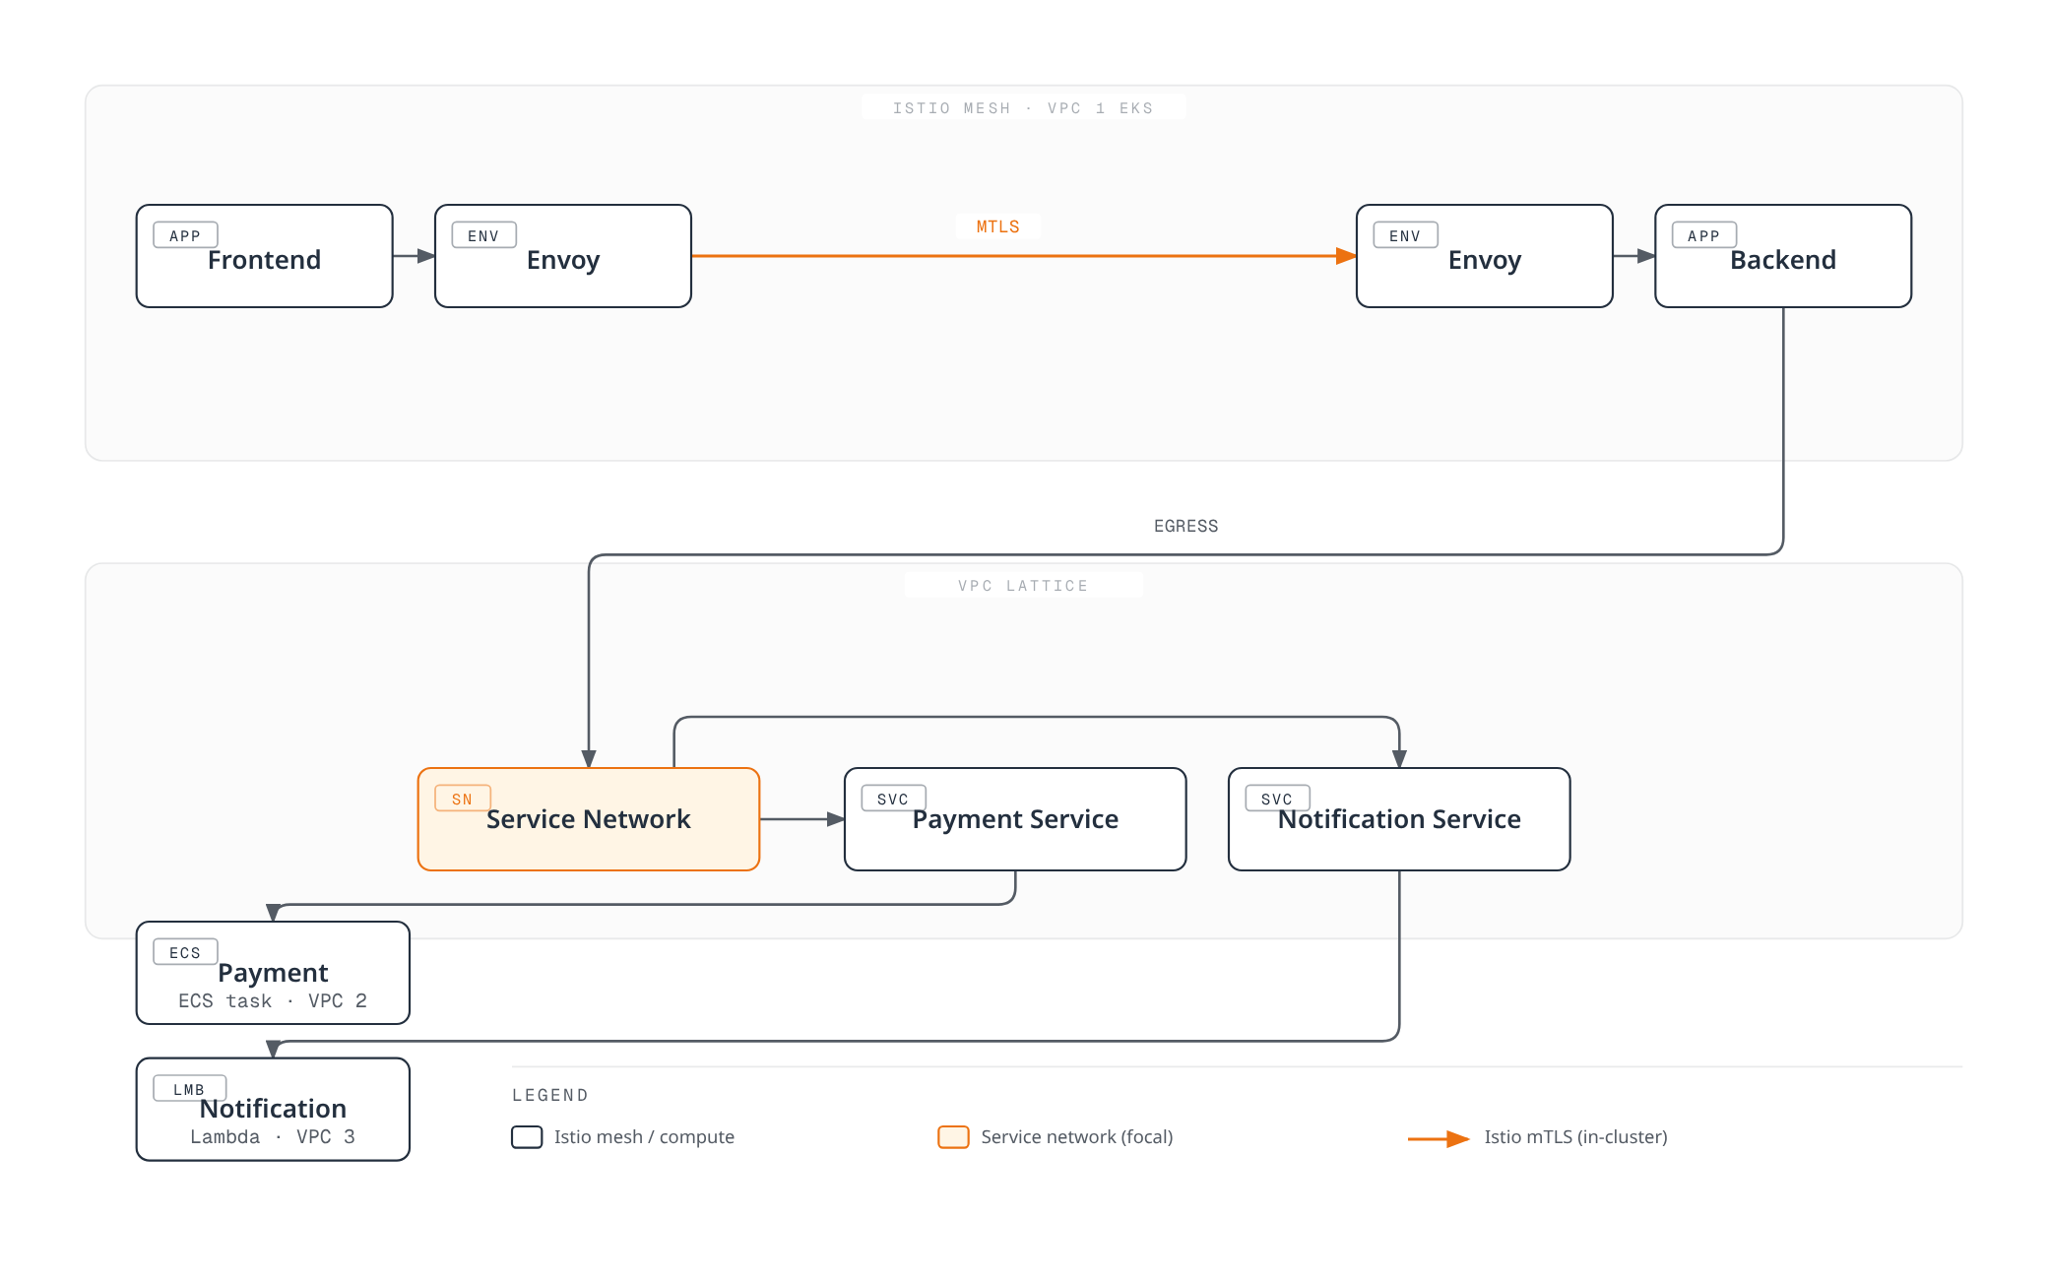This screenshot has width=2048, height=1282.
Task: Click the EGRESS edge label
Action: tap(1185, 526)
